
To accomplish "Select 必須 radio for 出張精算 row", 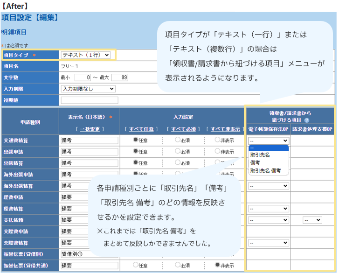I will click(177, 162).
